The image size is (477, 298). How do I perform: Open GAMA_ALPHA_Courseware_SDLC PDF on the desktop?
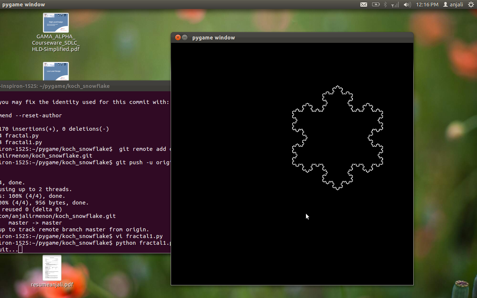coord(56,22)
